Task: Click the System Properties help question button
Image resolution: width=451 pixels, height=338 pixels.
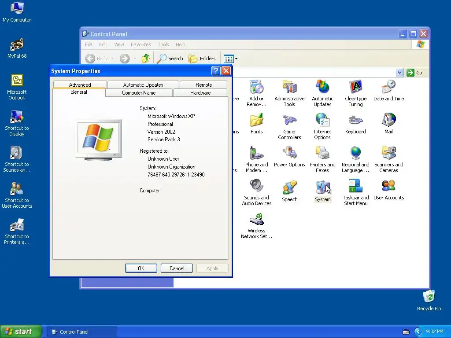Action: pos(216,71)
